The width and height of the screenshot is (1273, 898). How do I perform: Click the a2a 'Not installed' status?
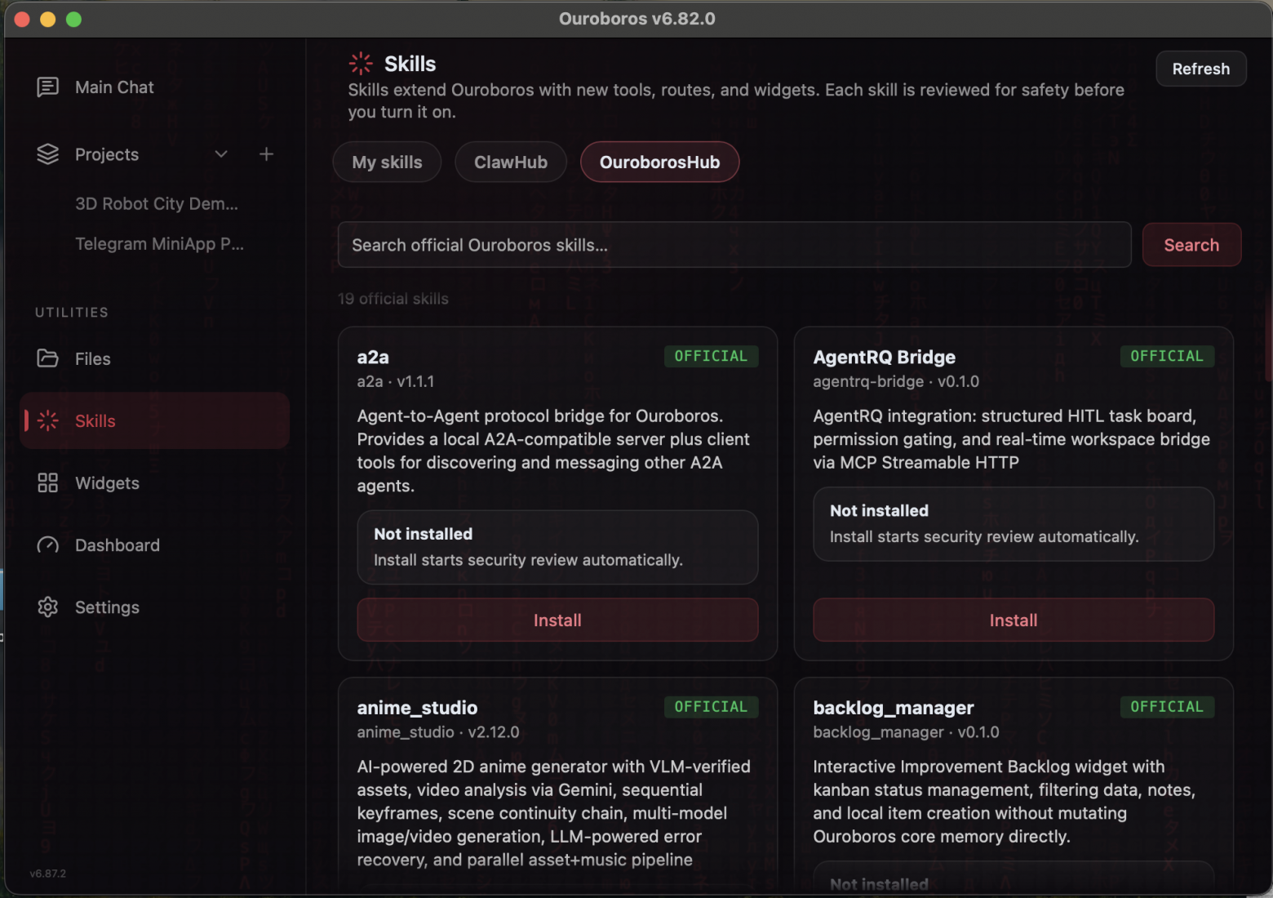pyautogui.click(x=424, y=534)
